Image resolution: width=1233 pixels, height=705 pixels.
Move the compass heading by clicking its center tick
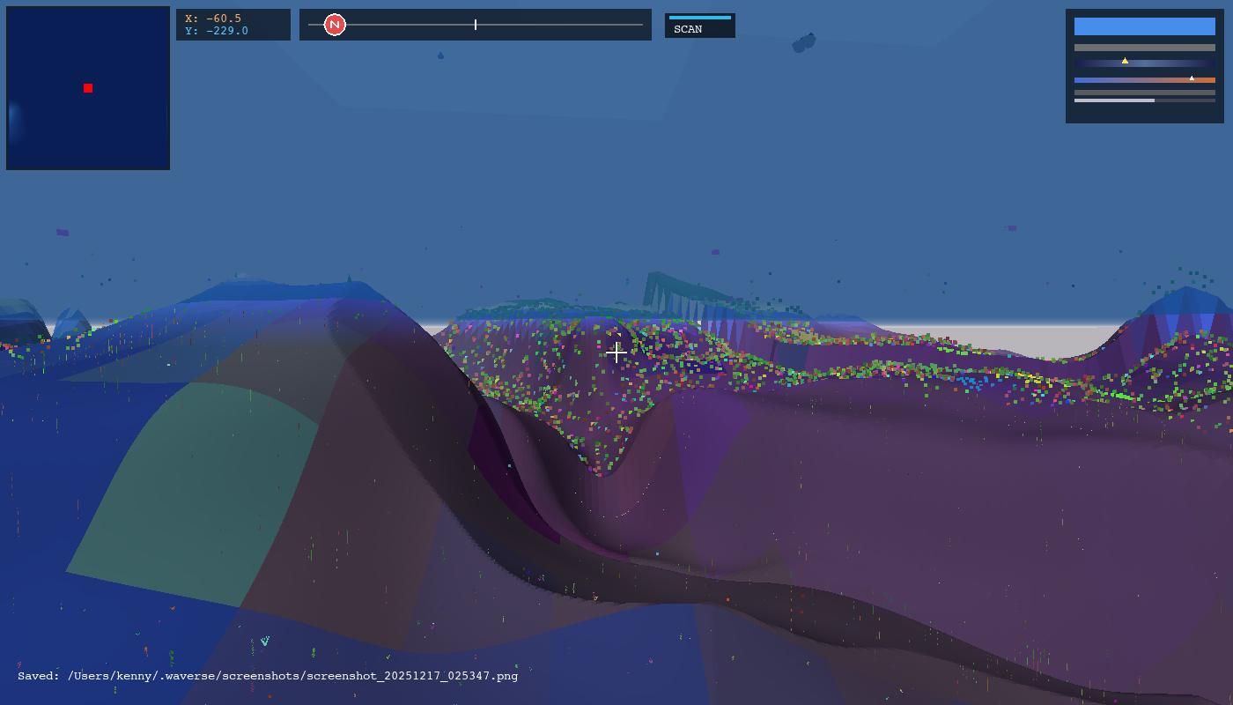click(475, 25)
